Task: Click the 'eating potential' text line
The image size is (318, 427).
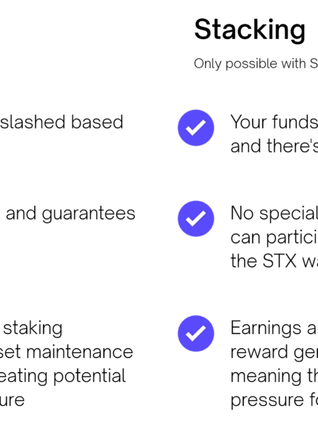Action: click(x=63, y=377)
